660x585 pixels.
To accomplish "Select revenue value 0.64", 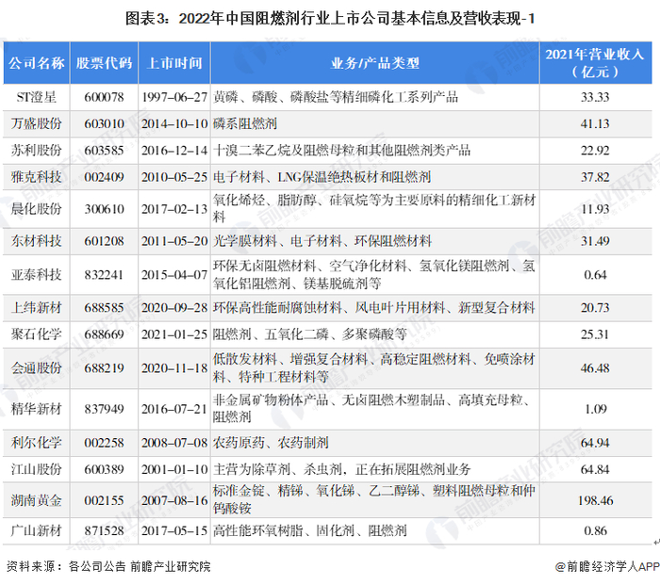I will (x=595, y=275).
